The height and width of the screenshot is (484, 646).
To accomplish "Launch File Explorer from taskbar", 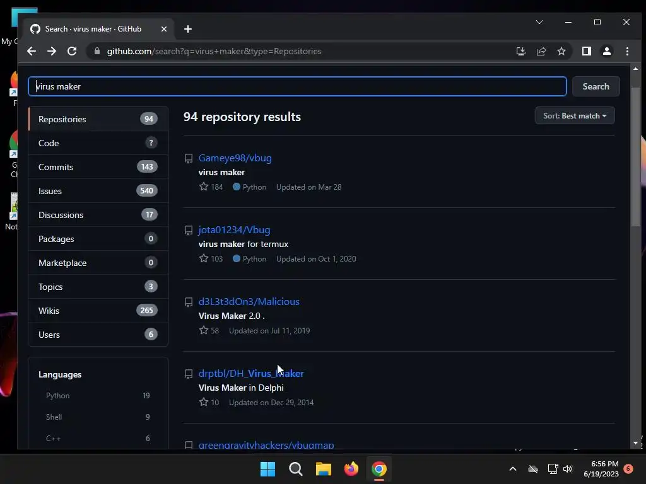I will pos(324,469).
